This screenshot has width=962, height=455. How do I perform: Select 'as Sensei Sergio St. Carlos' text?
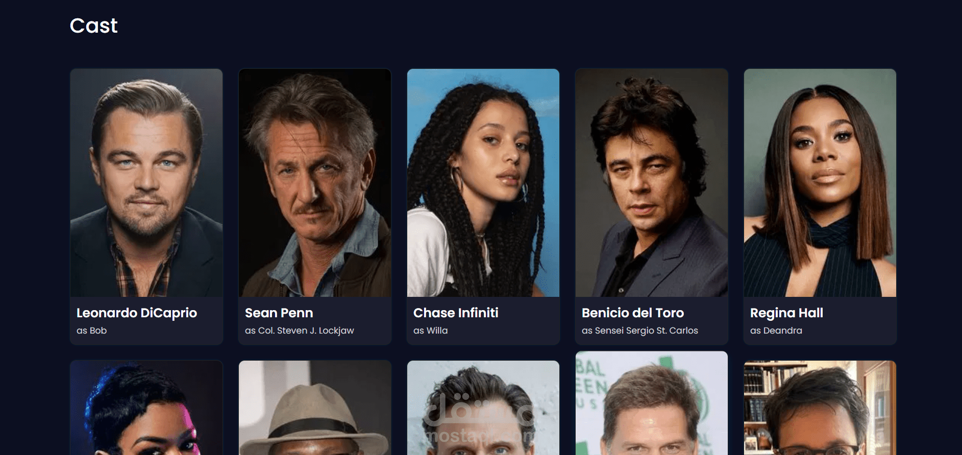tap(640, 331)
